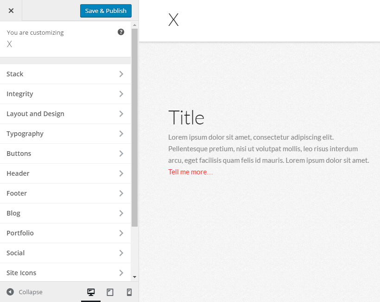Open the Typography section
Screen dimensions: 380x302
[65, 134]
